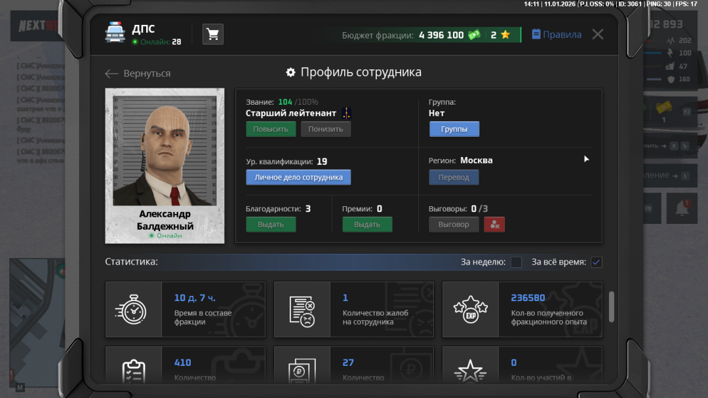Open Личное дело сотрудника

tap(298, 177)
